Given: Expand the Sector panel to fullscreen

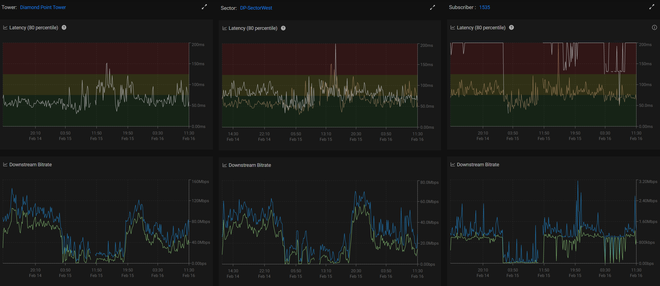Looking at the screenshot, I should click(432, 8).
